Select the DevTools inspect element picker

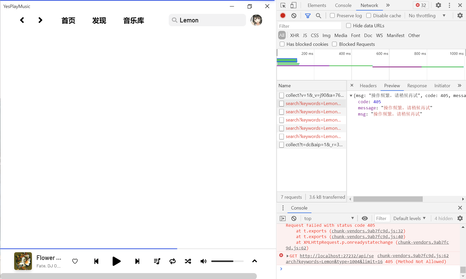[283, 5]
